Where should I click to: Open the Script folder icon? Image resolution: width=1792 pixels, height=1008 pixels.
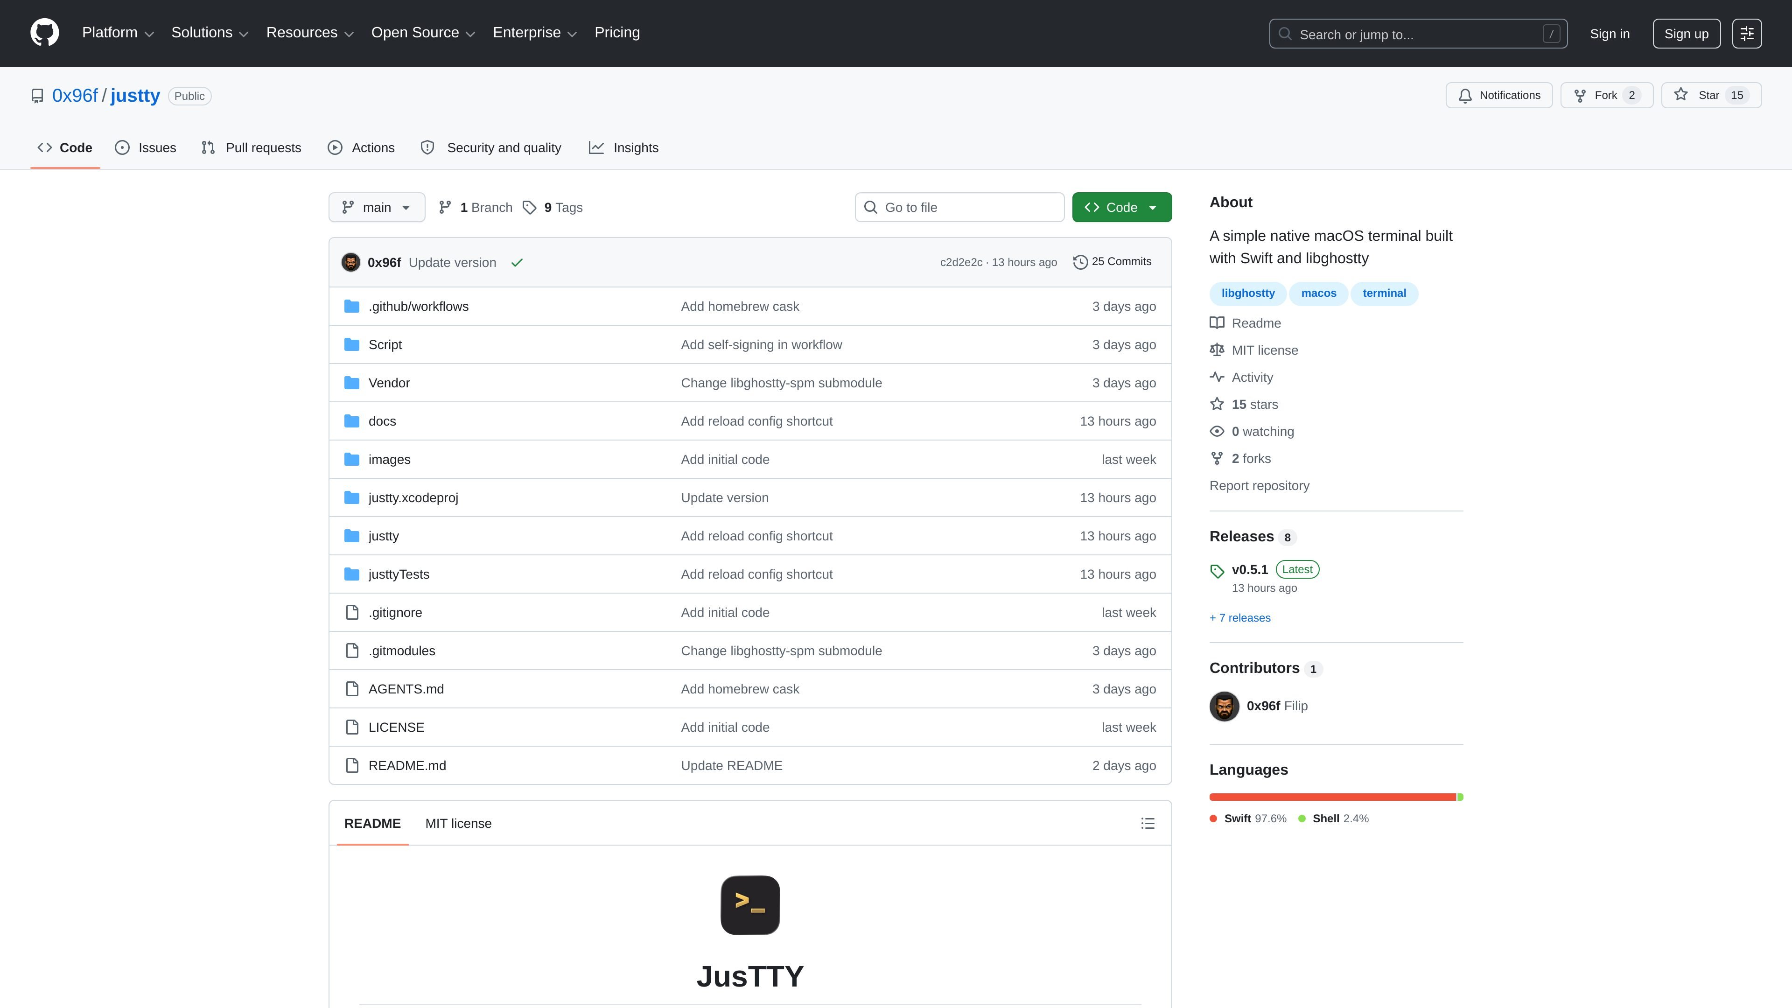click(352, 344)
